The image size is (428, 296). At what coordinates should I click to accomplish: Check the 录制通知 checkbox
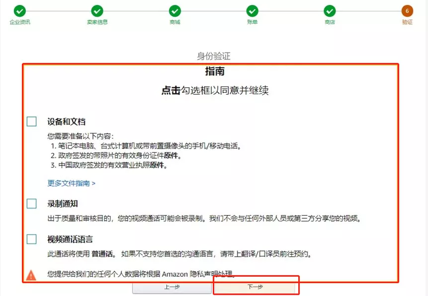click(32, 203)
